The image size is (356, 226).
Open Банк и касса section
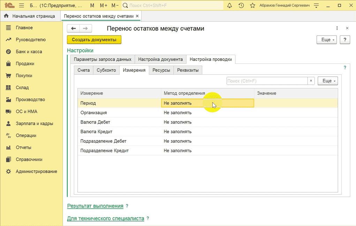[29, 52]
